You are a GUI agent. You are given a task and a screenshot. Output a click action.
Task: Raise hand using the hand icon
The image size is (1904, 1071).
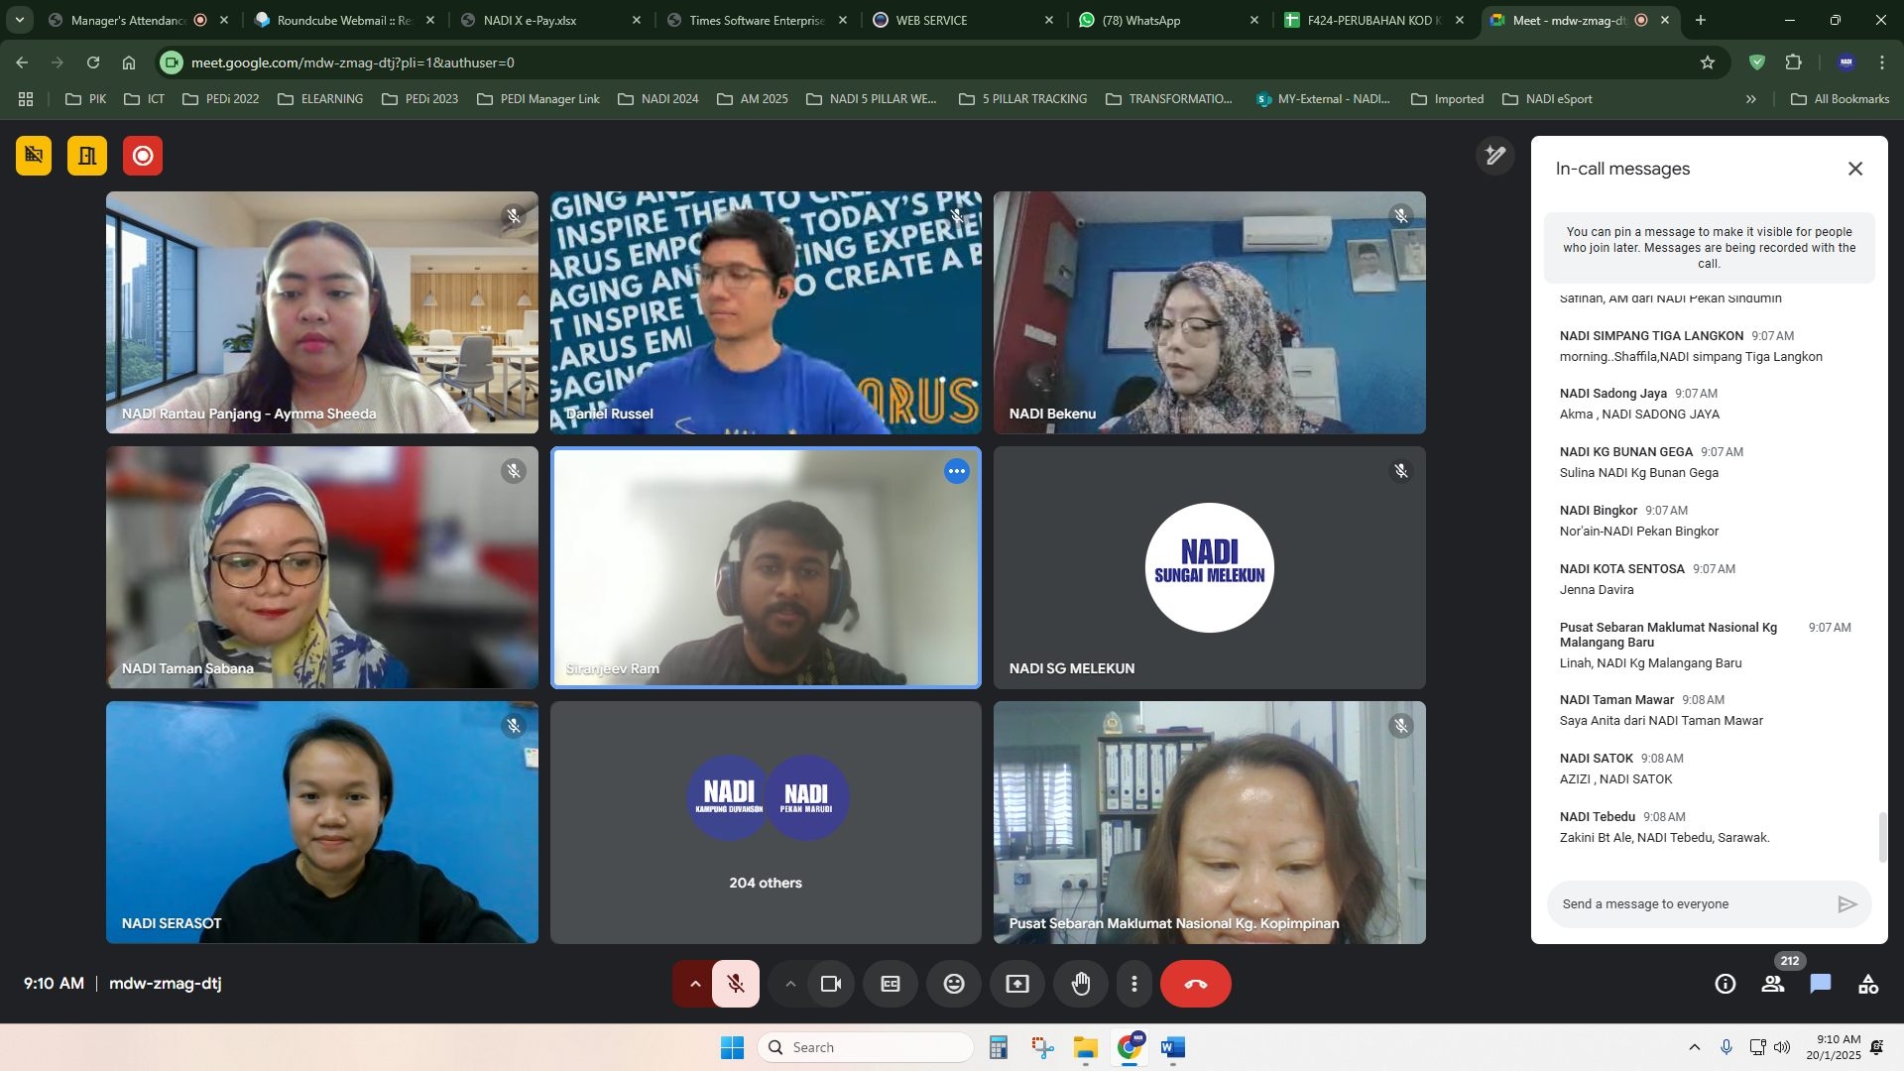pyautogui.click(x=1081, y=984)
